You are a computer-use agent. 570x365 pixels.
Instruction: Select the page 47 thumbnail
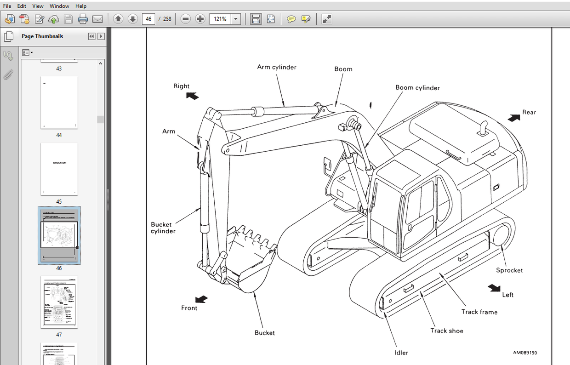(x=59, y=302)
